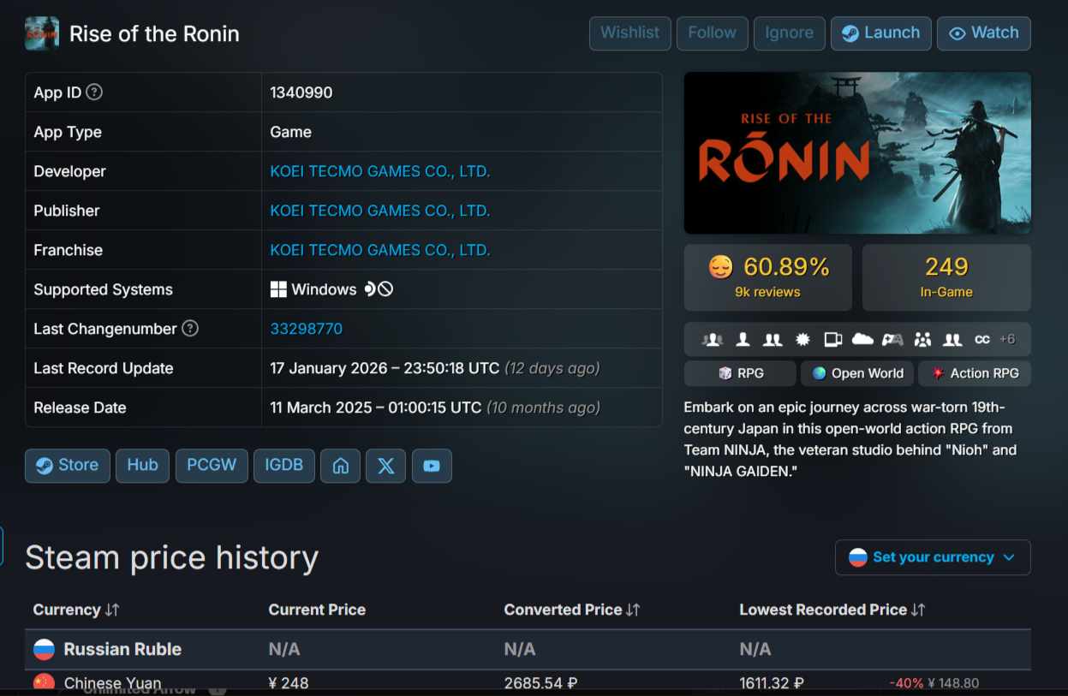Click the 249 In-Game box
Screen dimensions: 1068x696
point(946,277)
